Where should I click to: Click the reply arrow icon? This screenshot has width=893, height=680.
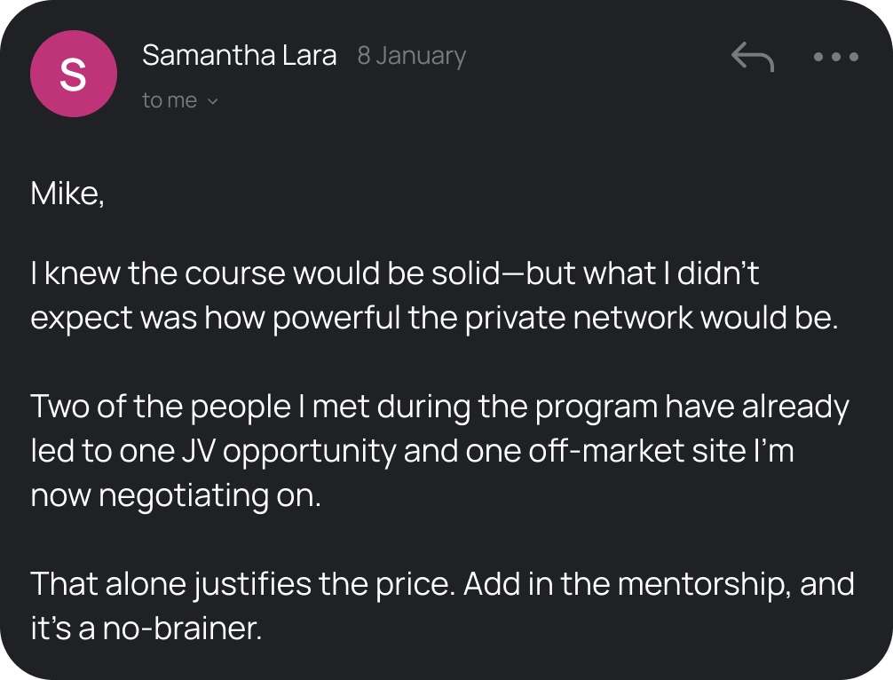coord(752,58)
